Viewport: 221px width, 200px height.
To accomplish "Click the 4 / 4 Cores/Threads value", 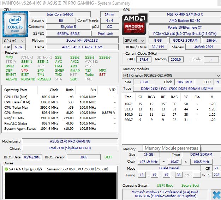I will pyautogui.click(x=109, y=21).
